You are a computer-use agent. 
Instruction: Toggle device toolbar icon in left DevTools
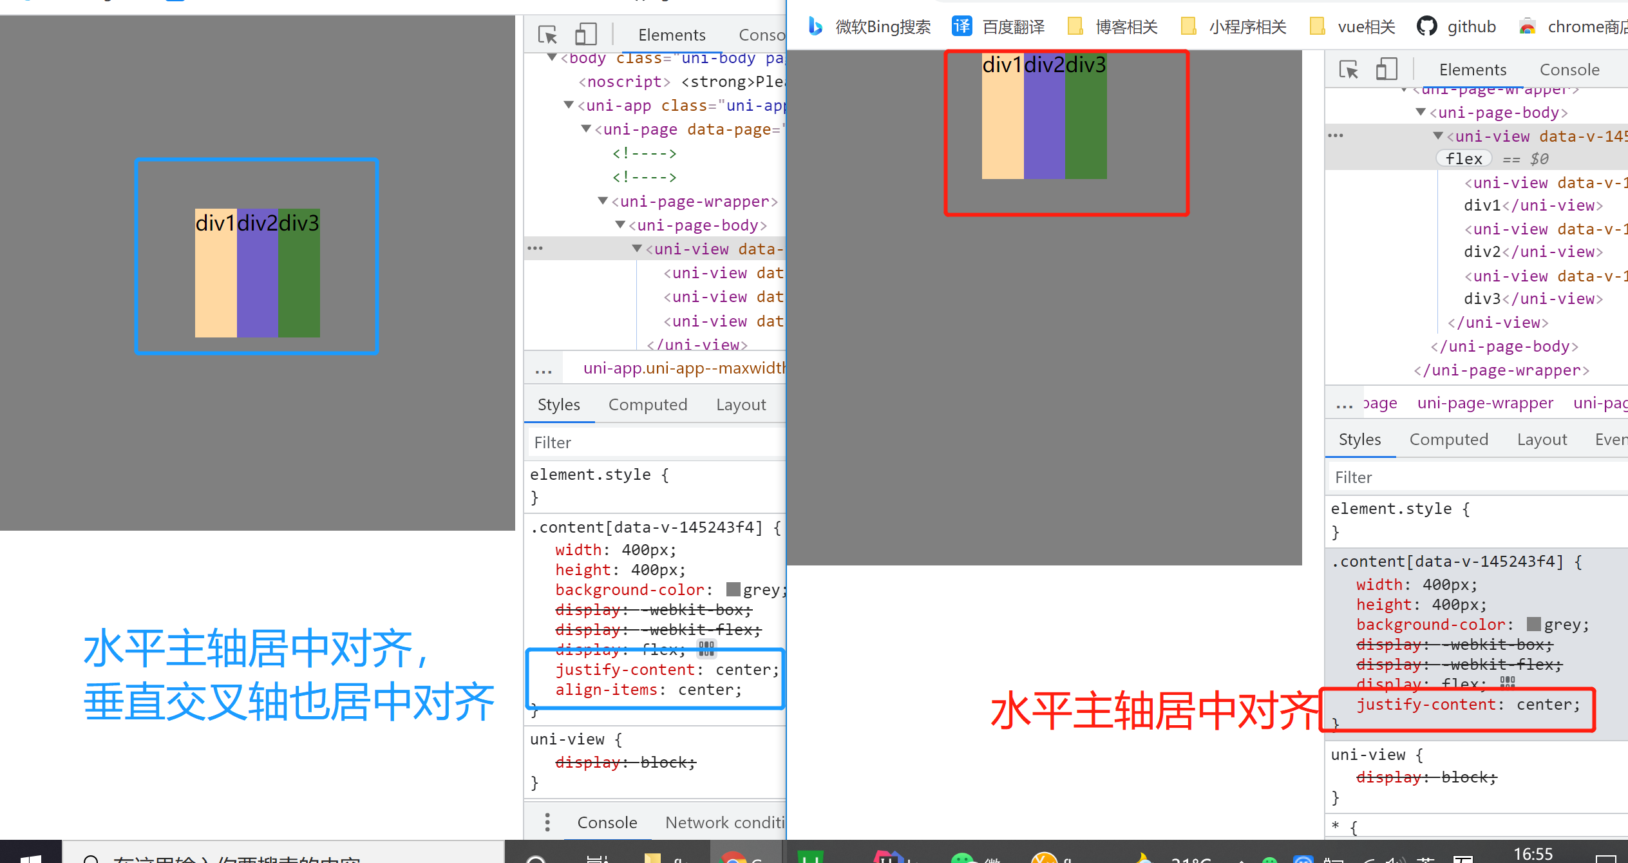click(585, 34)
